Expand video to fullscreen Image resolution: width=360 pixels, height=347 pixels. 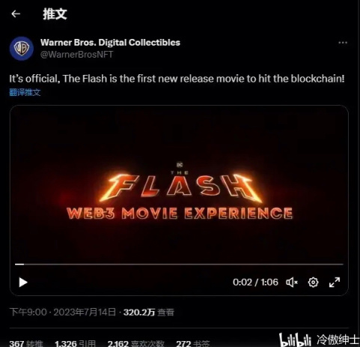click(335, 283)
